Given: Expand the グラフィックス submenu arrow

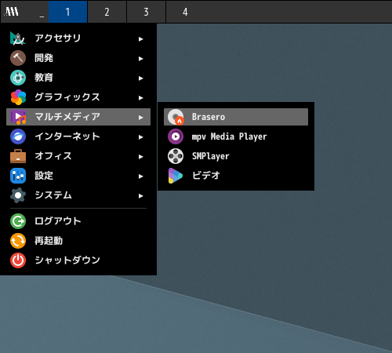Looking at the screenshot, I should (141, 98).
